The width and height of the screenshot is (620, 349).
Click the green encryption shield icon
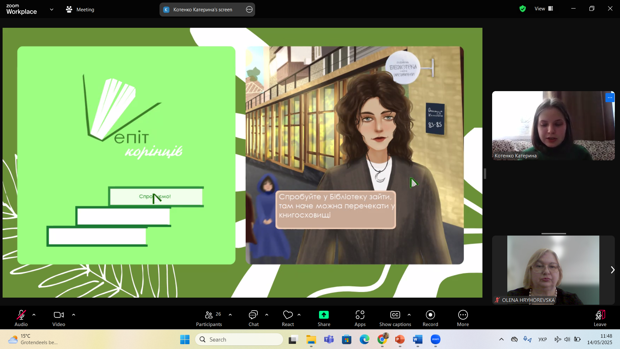(x=522, y=9)
